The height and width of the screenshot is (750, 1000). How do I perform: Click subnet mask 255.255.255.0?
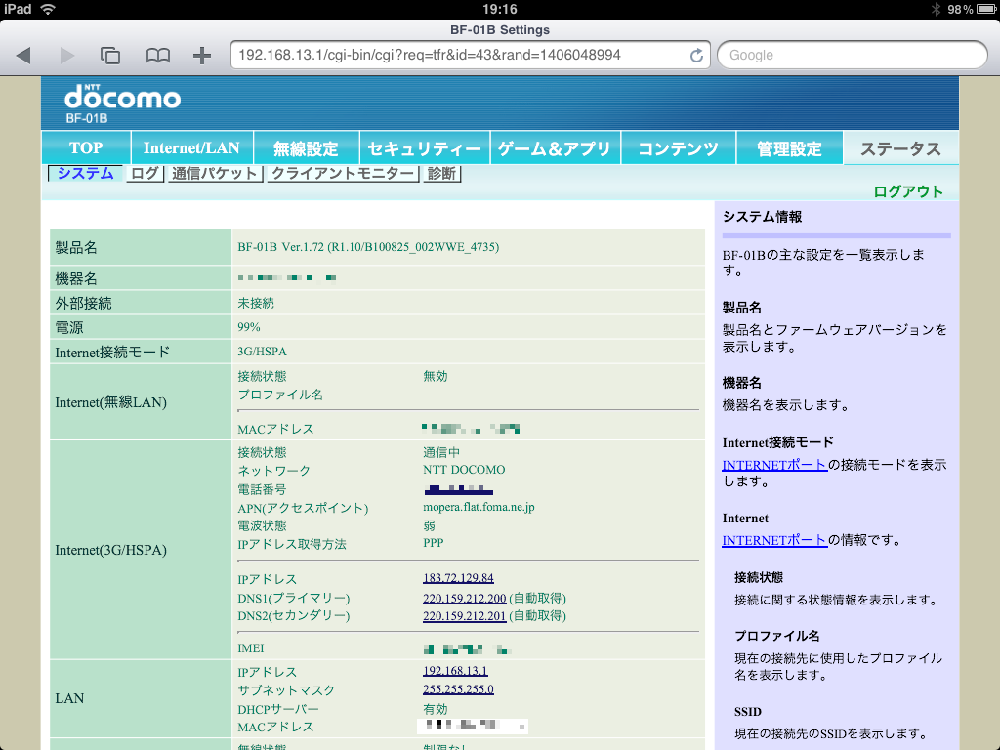click(458, 689)
